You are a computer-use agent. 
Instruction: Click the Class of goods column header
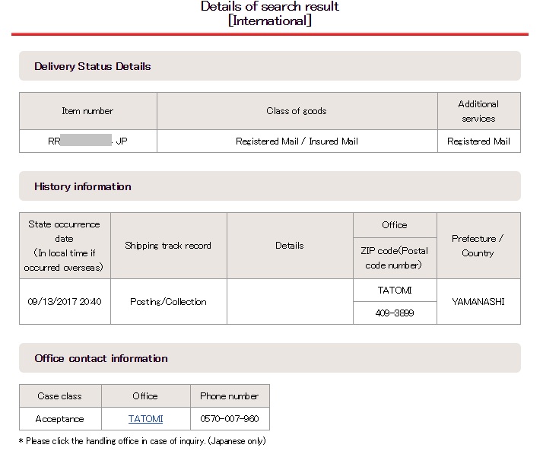[297, 111]
